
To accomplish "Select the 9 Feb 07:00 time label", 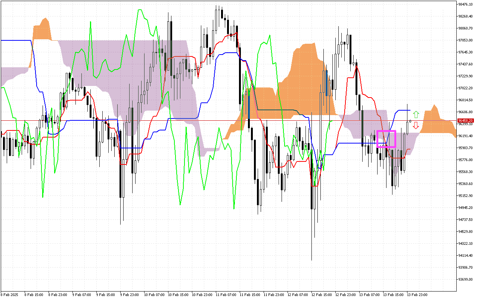I will pyautogui.click(x=81, y=295).
